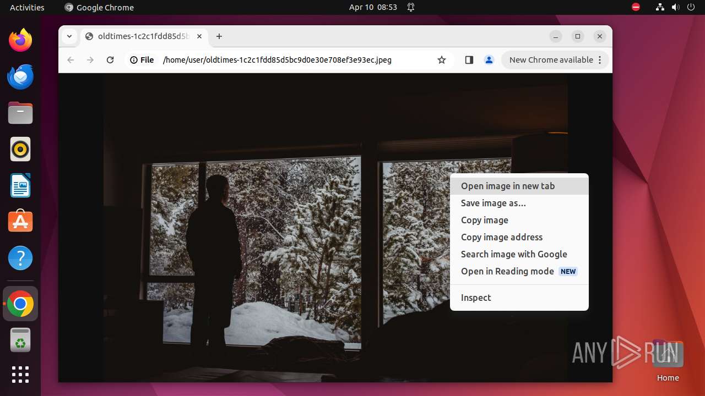This screenshot has height=396, width=705.
Task: Toggle Chrome side panel
Action: 469,60
